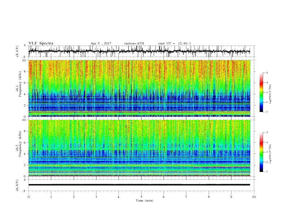
Task: Select the log(PSD) label beside lower colorbar
Action: click(x=270, y=154)
